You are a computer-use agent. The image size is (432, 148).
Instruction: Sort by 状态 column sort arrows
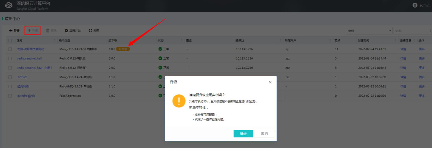pos(181,40)
